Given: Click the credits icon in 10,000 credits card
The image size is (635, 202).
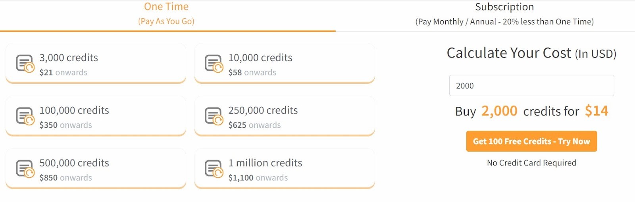Looking at the screenshot, I should coord(214,63).
